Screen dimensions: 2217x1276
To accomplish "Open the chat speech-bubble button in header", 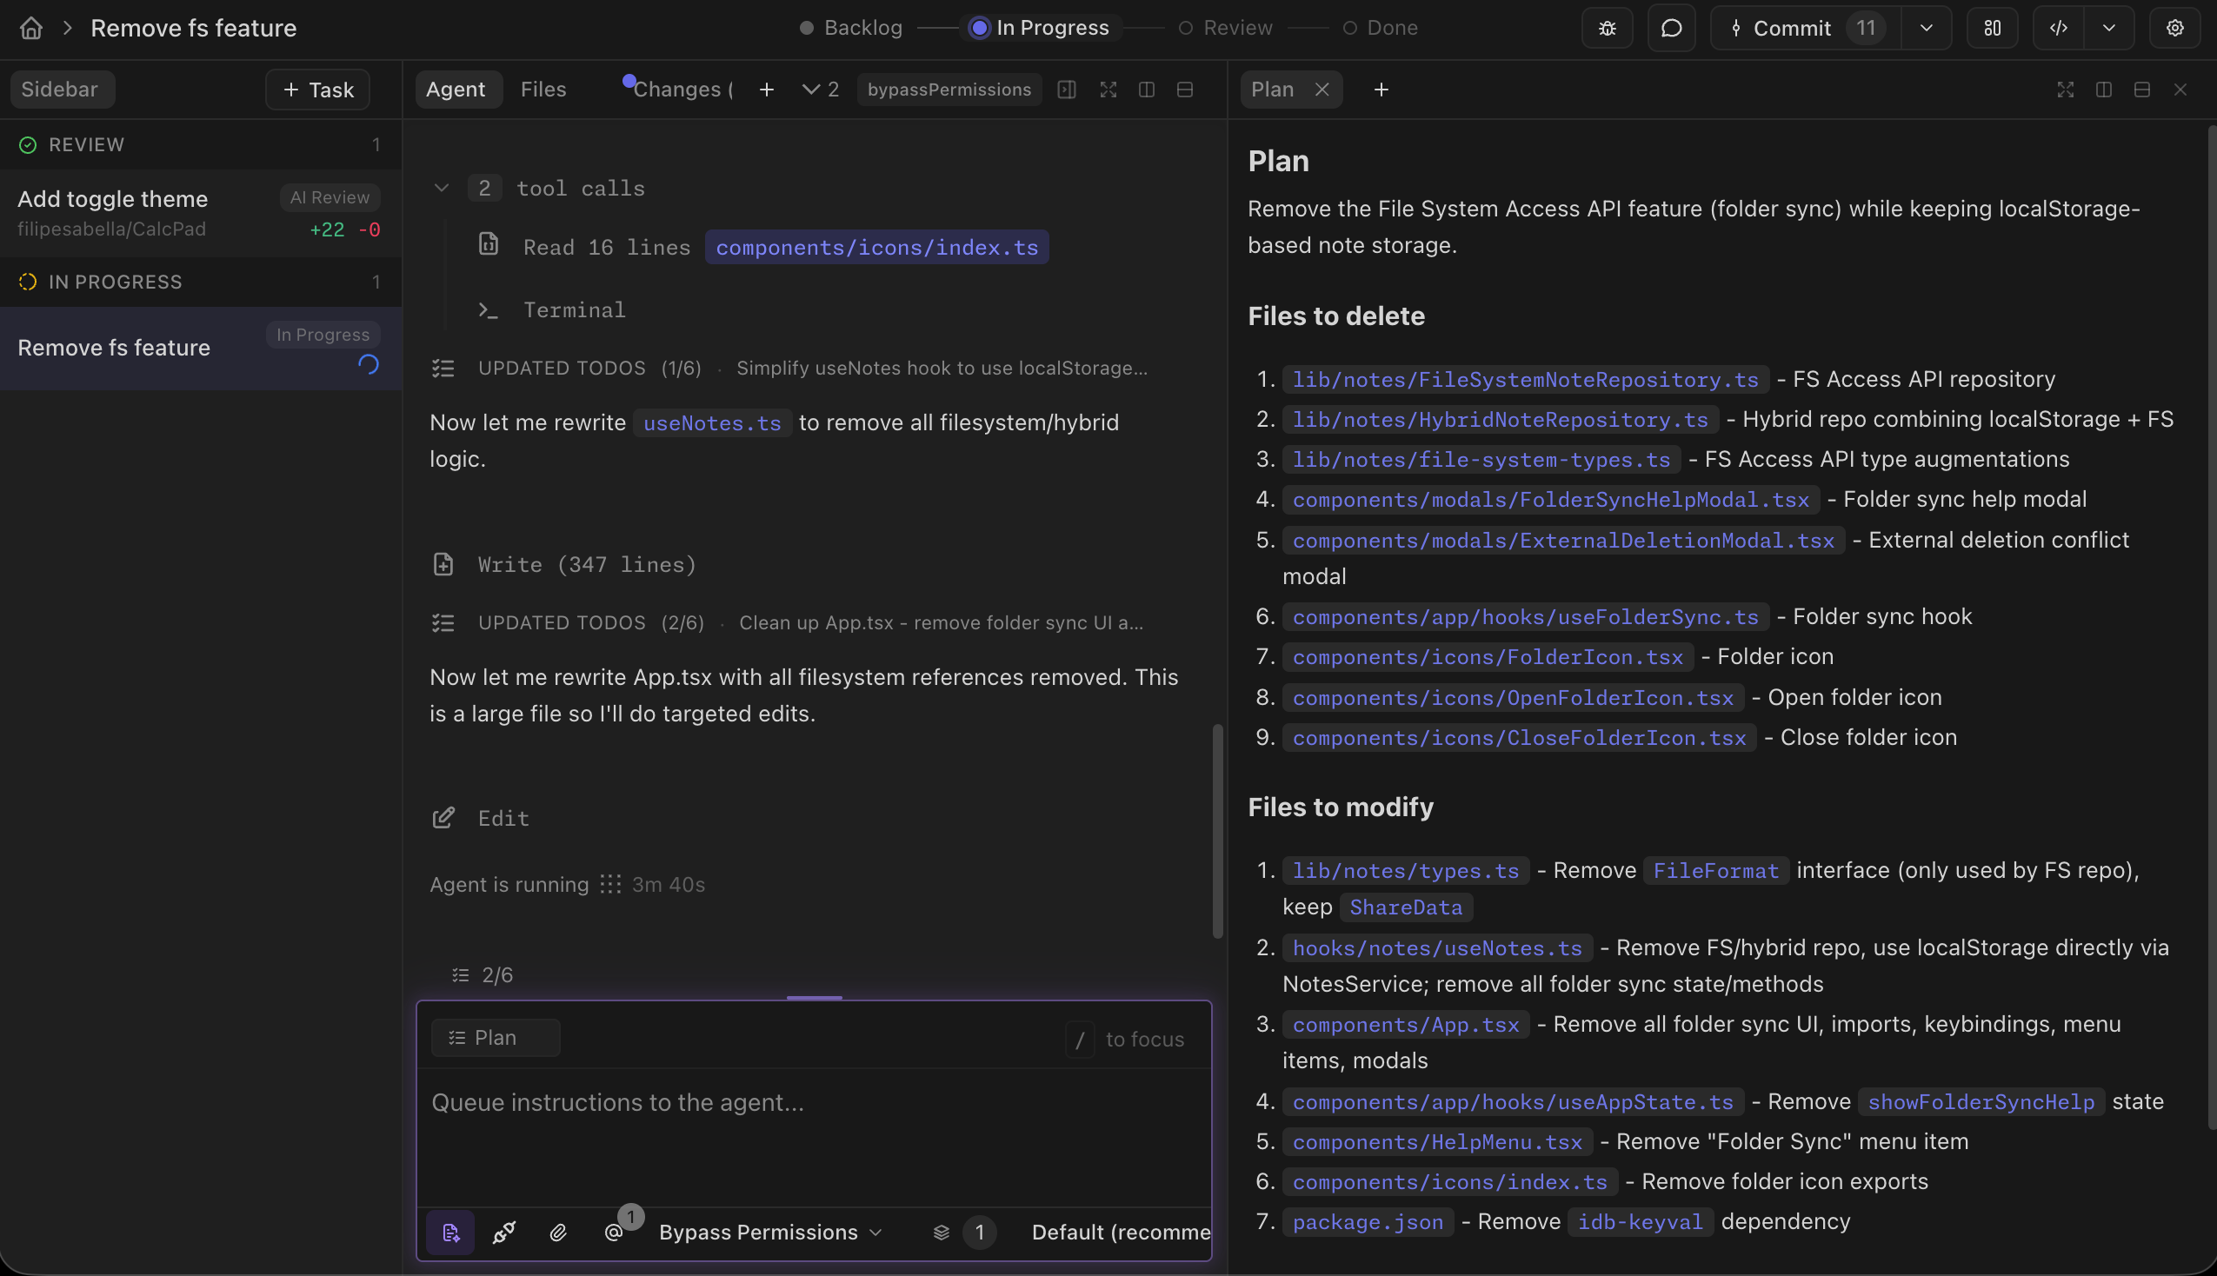I will [x=1671, y=28].
